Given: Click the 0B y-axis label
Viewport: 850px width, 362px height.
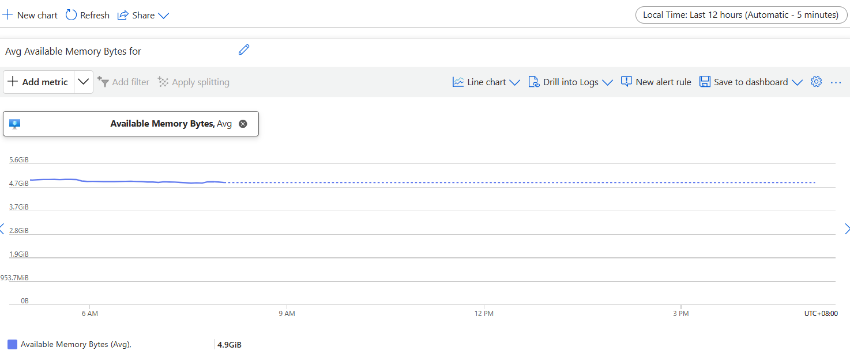Looking at the screenshot, I should pyautogui.click(x=25, y=301).
